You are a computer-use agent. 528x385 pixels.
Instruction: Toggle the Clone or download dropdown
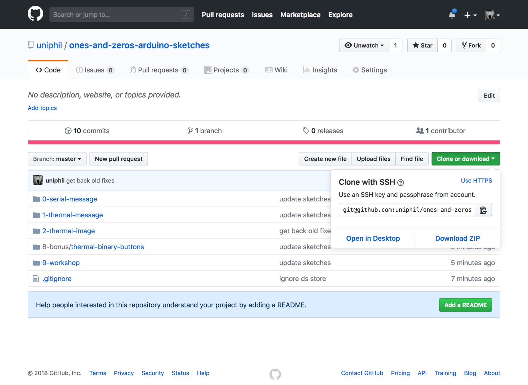pyautogui.click(x=466, y=159)
